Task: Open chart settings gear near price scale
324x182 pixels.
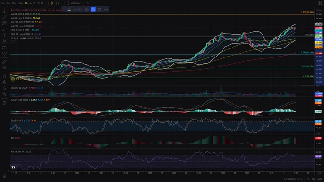Action: [x=319, y=173]
